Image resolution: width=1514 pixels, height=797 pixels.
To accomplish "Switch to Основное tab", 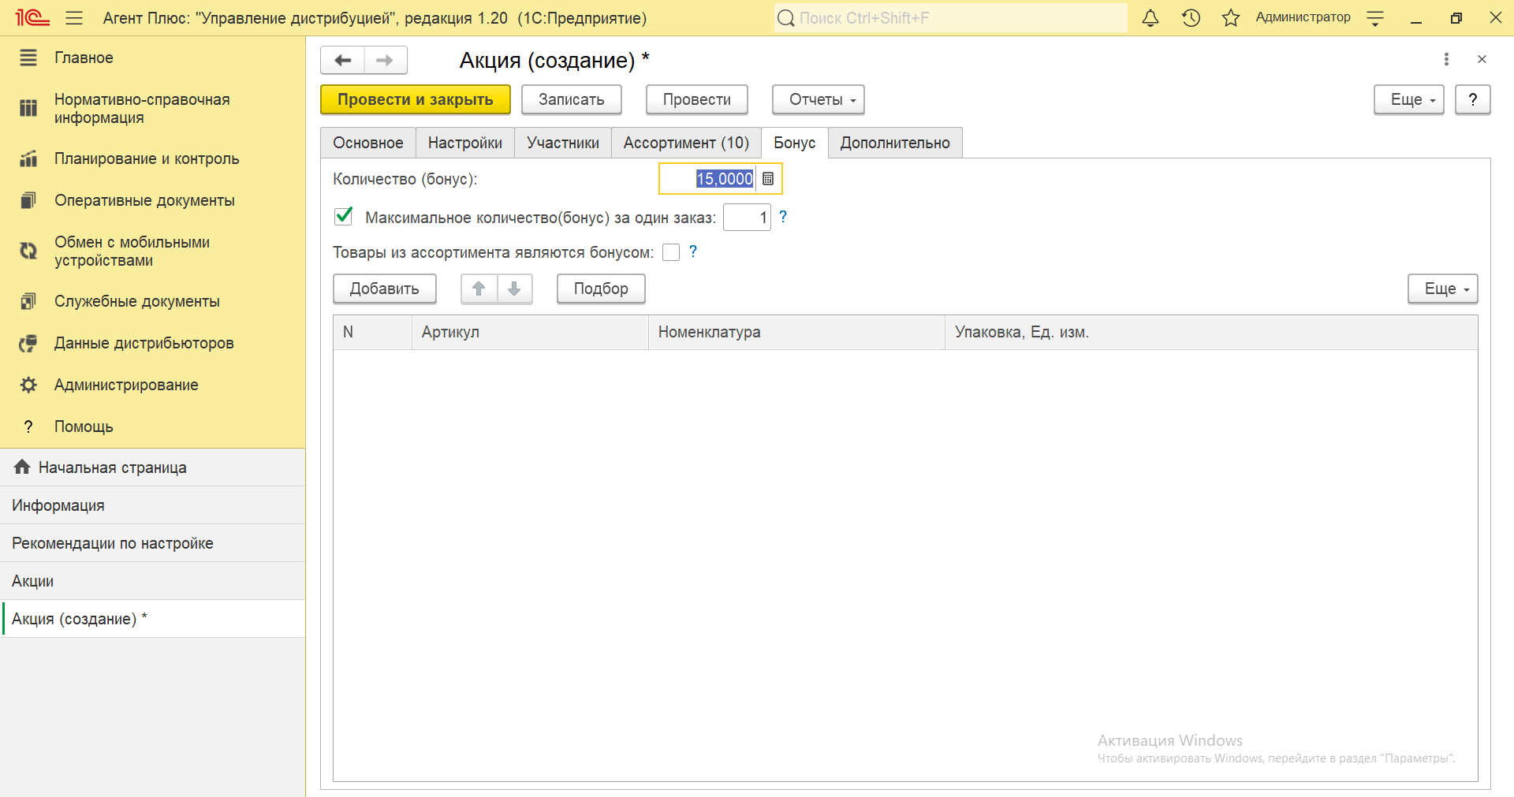I will [368, 143].
